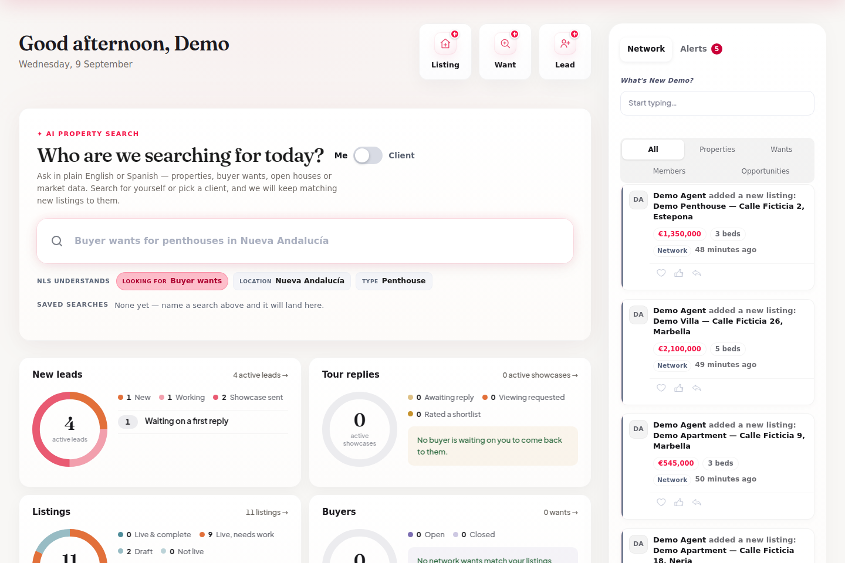Open the 4 active leads link

pos(261,375)
